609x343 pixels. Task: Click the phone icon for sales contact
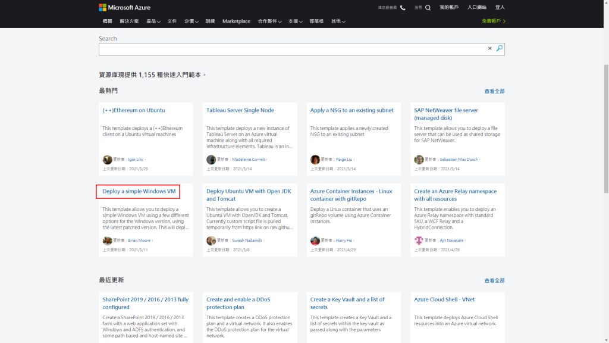pos(403,7)
